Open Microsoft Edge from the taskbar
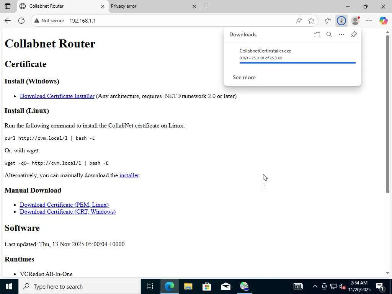This screenshot has height=294, width=392. [169, 286]
